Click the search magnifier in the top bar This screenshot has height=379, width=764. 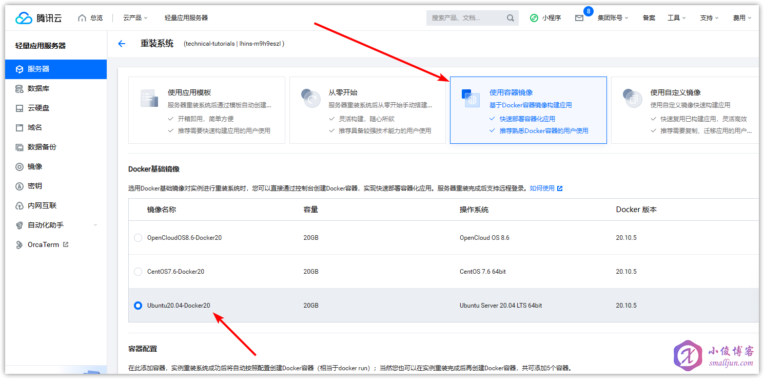(x=511, y=17)
